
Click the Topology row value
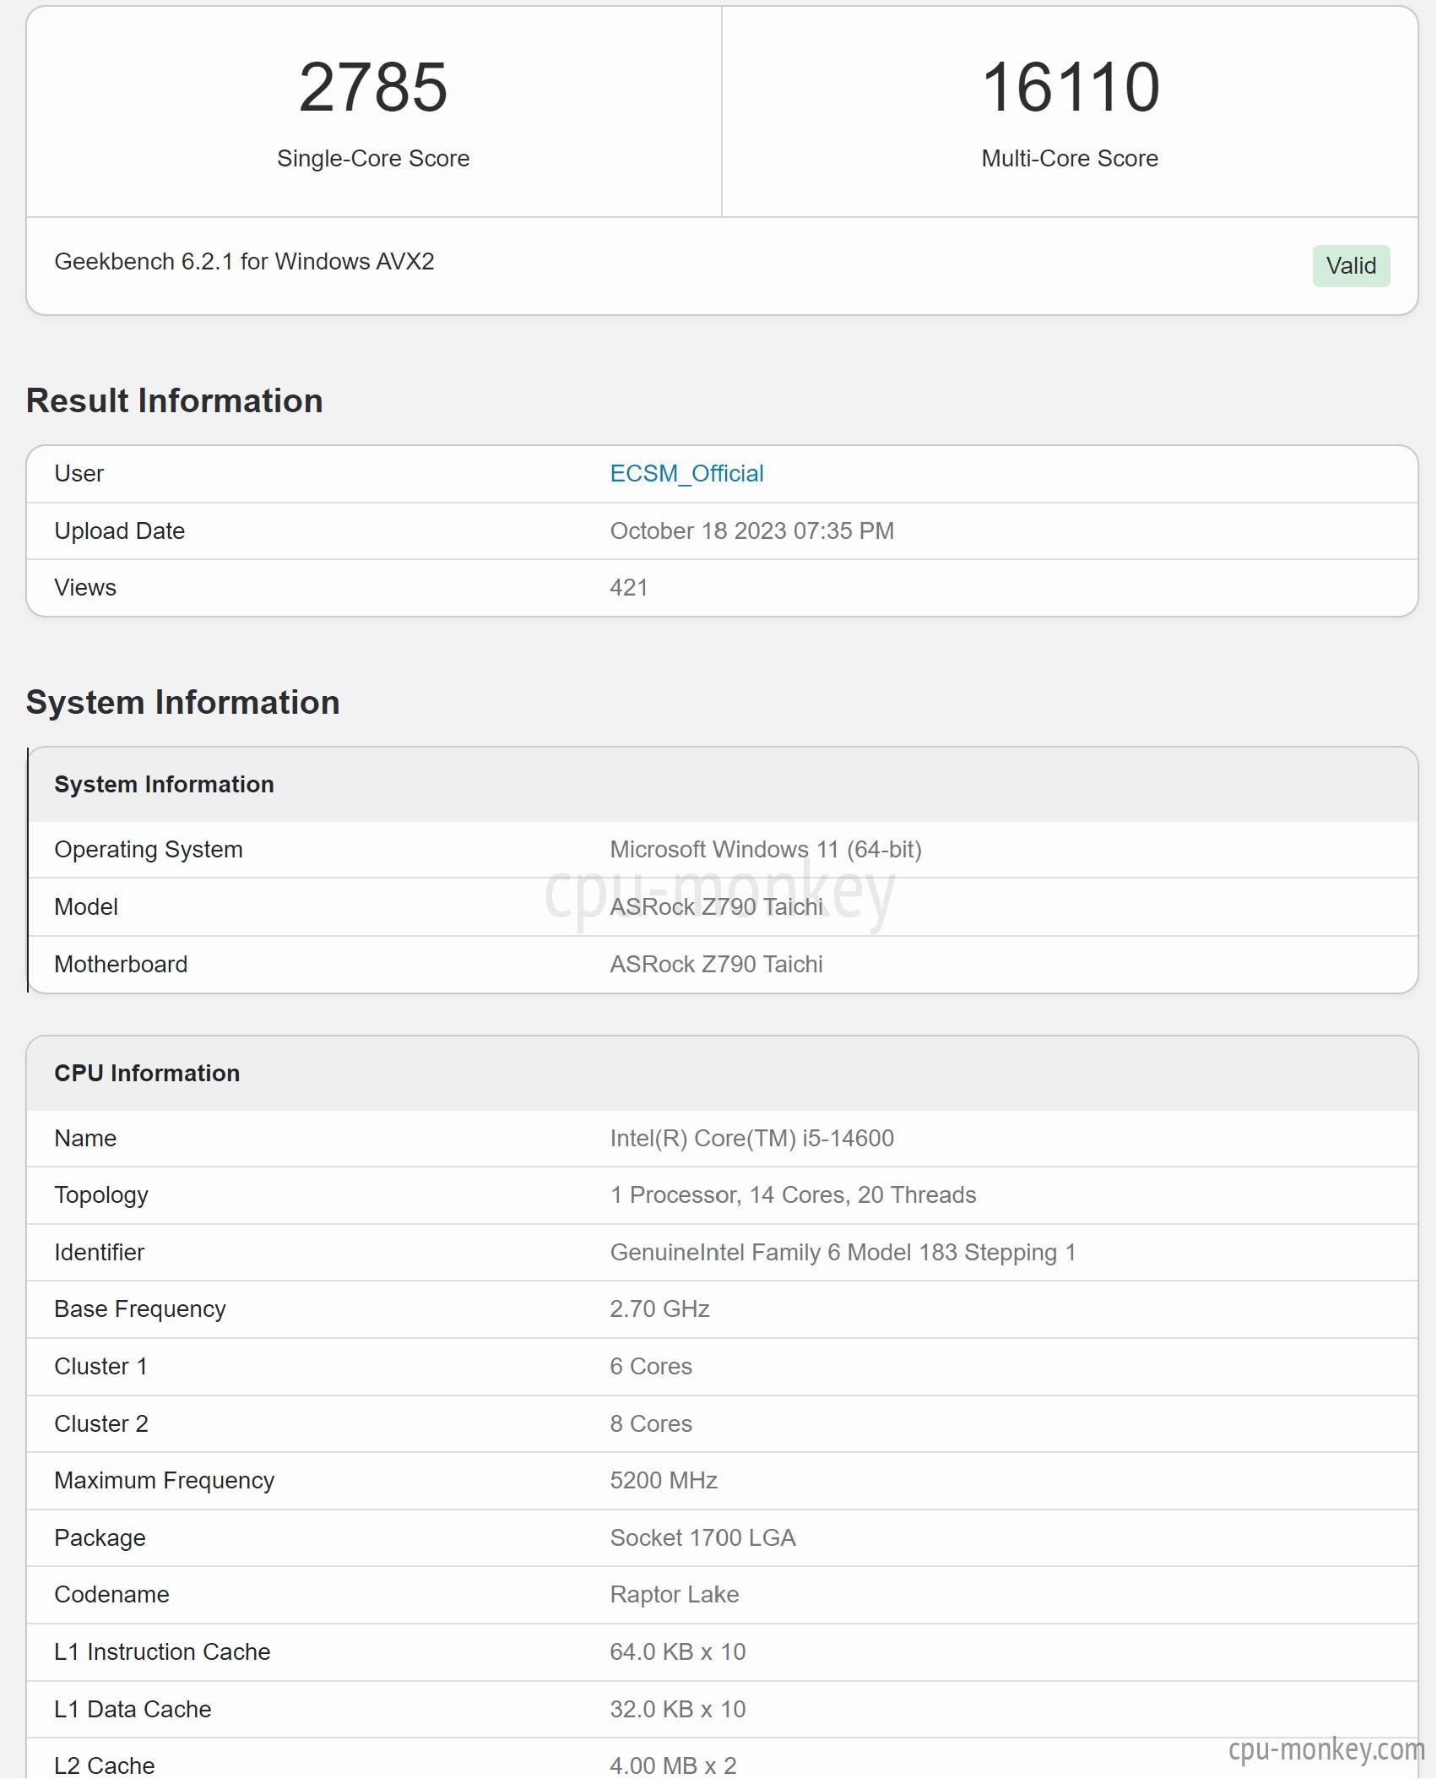[x=793, y=1194]
